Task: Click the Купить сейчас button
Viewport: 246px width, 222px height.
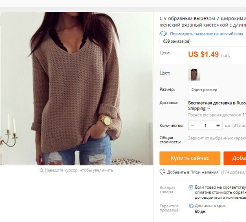Action: pos(190,158)
